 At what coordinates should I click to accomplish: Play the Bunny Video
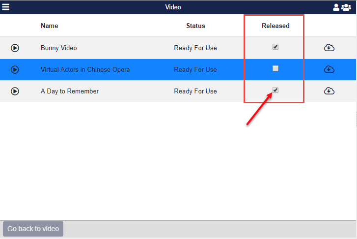point(15,48)
